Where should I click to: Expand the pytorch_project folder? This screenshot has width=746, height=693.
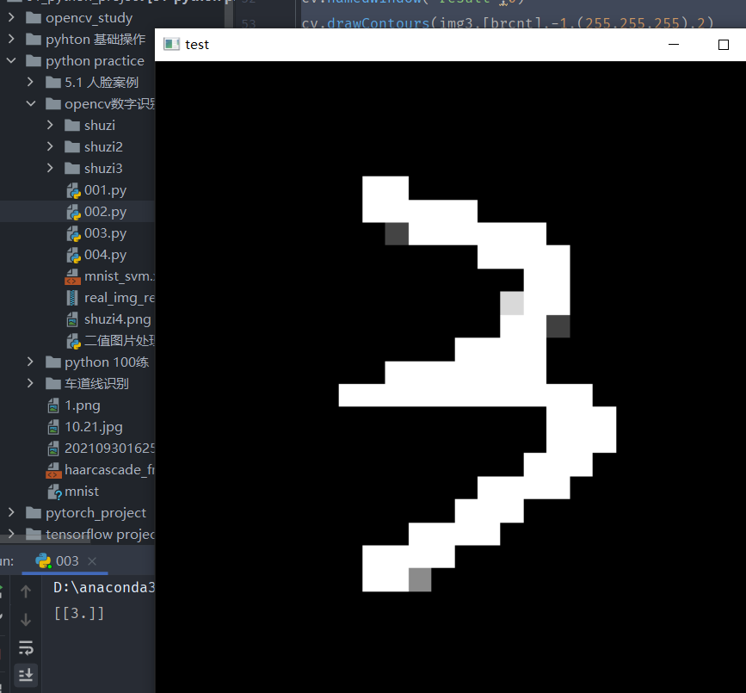(x=9, y=512)
